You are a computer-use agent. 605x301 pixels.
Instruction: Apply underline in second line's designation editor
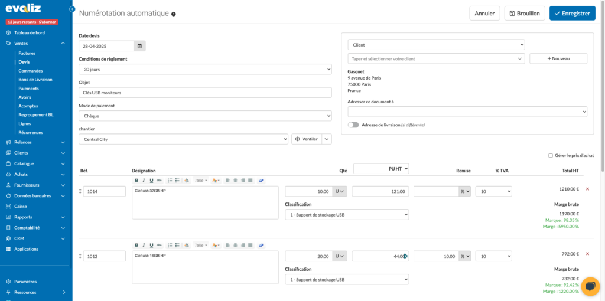pos(151,245)
